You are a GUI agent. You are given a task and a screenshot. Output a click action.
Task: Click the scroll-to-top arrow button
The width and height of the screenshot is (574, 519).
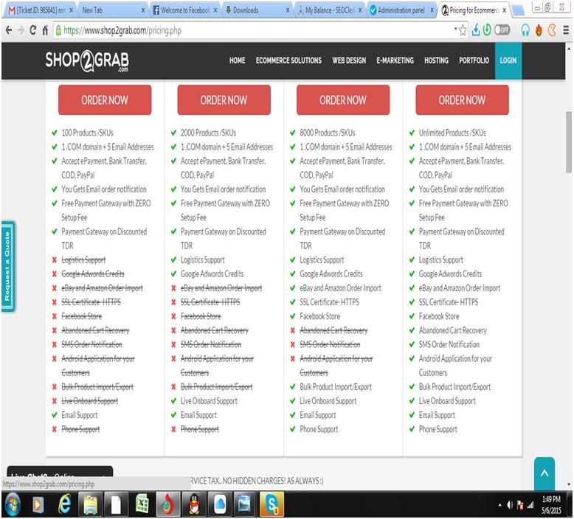544,473
